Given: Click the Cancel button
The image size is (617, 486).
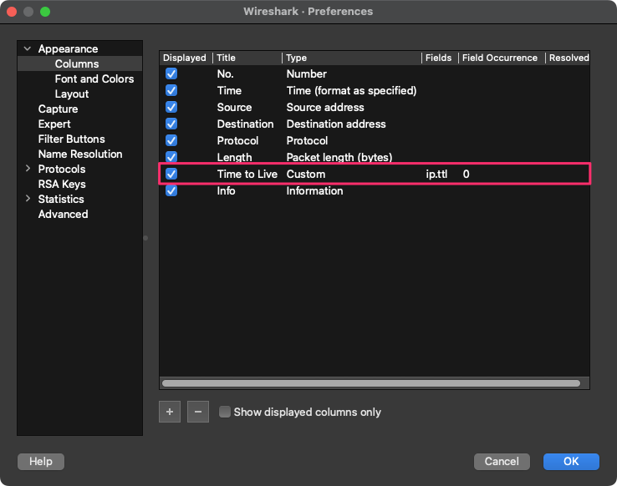Looking at the screenshot, I should point(502,461).
